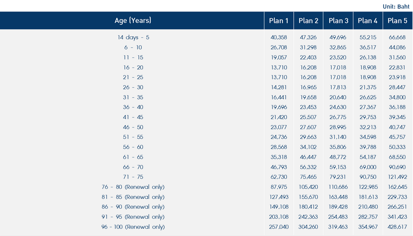This screenshot has width=413, height=236.
Task: Select the '46 - 50' age row label
Action: (x=133, y=127)
